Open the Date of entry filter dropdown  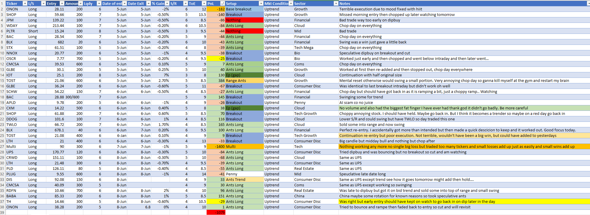coord(124,3)
